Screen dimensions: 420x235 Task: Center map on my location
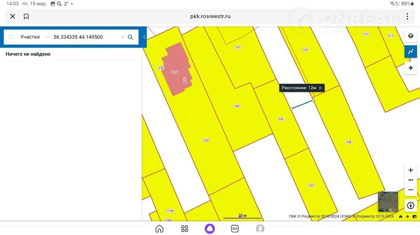(x=410, y=68)
